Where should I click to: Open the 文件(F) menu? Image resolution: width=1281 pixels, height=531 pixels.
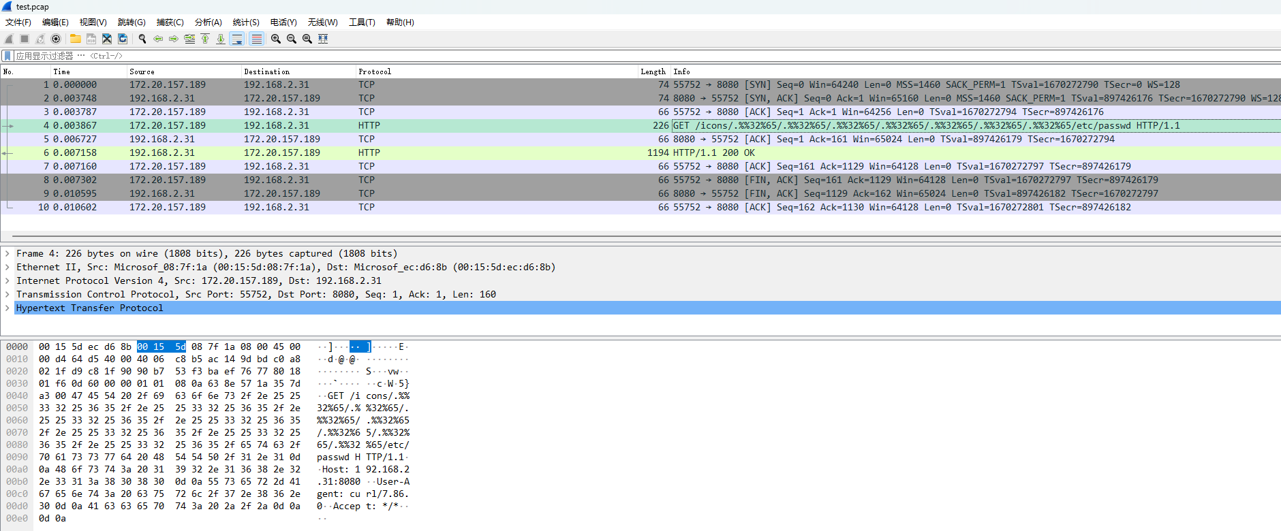18,22
